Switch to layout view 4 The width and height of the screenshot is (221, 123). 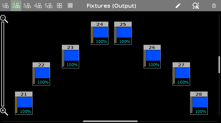point(38,6)
